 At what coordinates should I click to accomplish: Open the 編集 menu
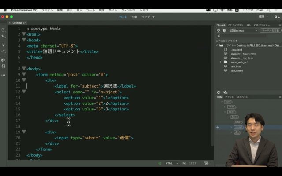click(60, 10)
